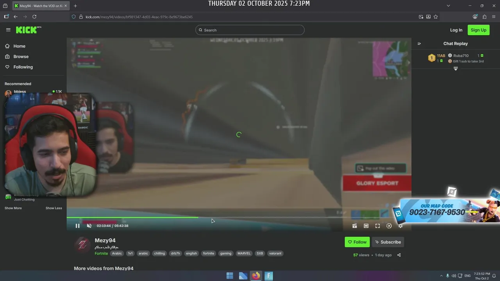This screenshot has width=500, height=281.
Task: Focus the Kick search field
Action: pos(250,30)
